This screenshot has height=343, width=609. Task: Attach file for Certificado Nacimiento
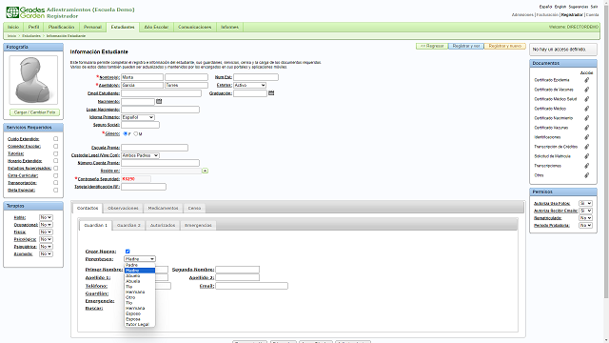tap(586, 118)
